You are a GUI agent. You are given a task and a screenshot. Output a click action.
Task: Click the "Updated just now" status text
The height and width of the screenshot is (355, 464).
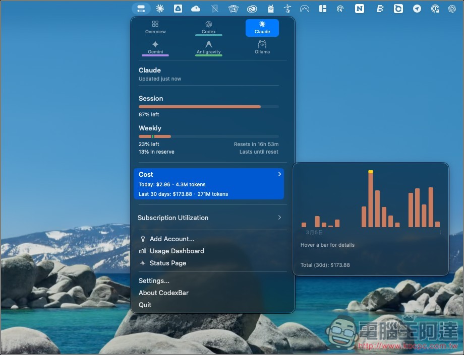pyautogui.click(x=160, y=79)
